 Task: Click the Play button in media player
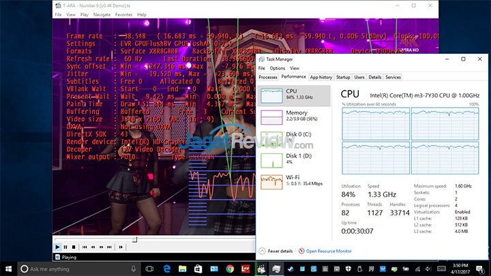pos(57,247)
